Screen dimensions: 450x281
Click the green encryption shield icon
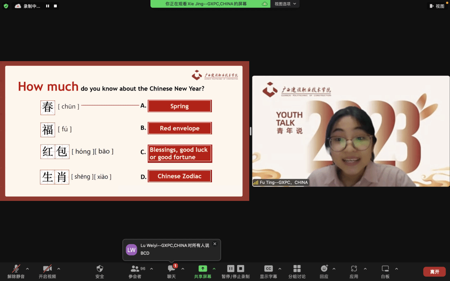coord(6,6)
